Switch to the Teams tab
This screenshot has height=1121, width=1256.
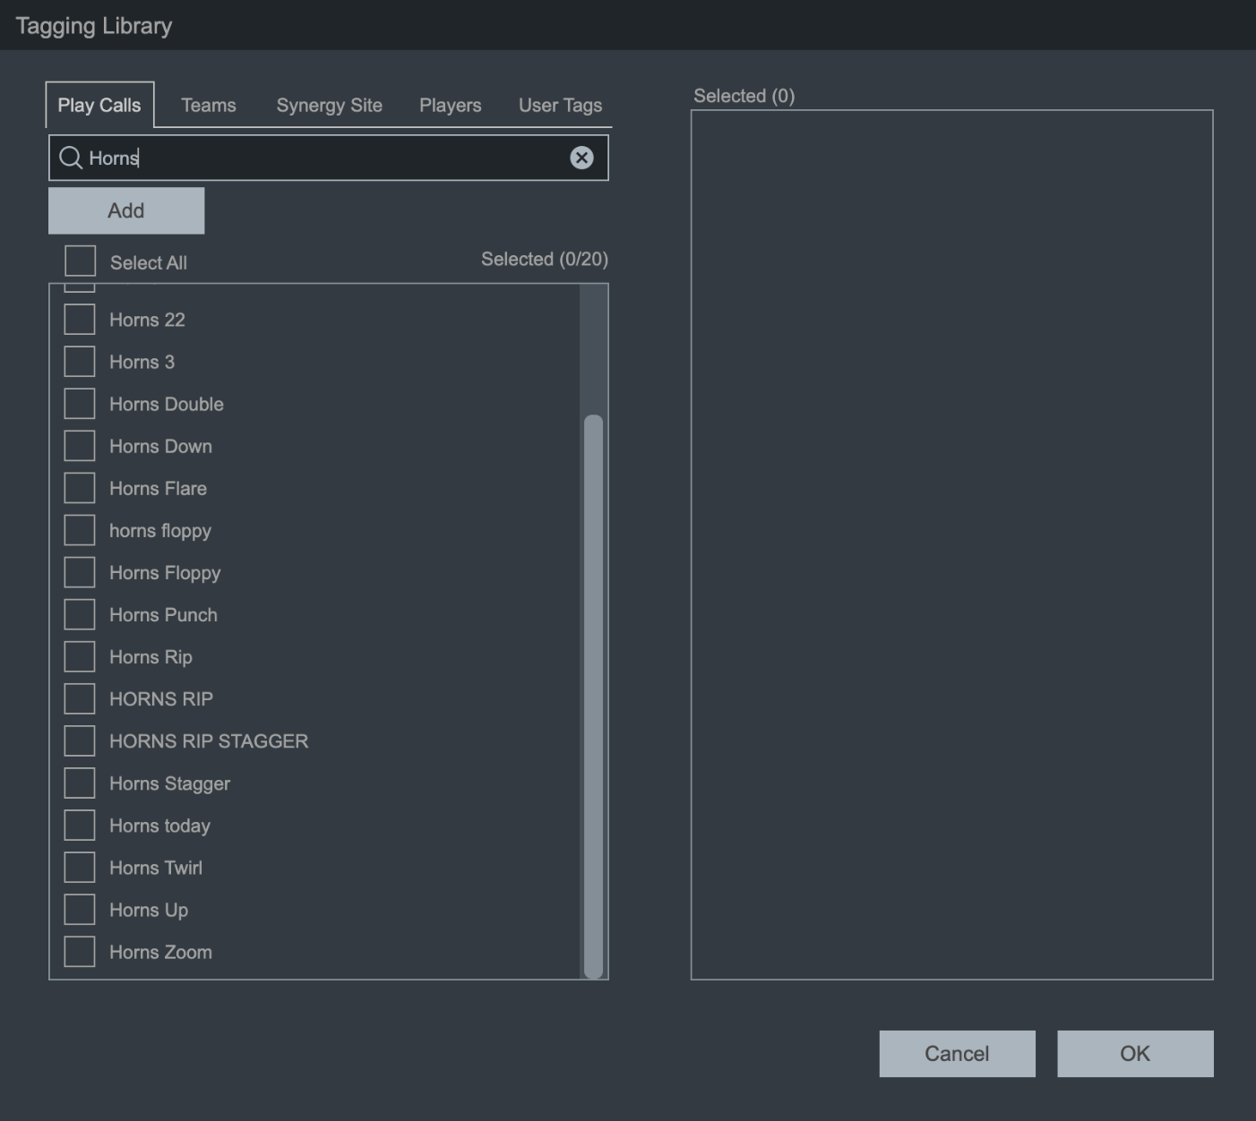(209, 105)
